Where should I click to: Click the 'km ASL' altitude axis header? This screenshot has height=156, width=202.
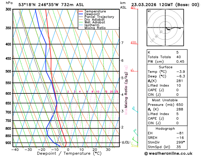pyautogui.click(x=123, y=5)
